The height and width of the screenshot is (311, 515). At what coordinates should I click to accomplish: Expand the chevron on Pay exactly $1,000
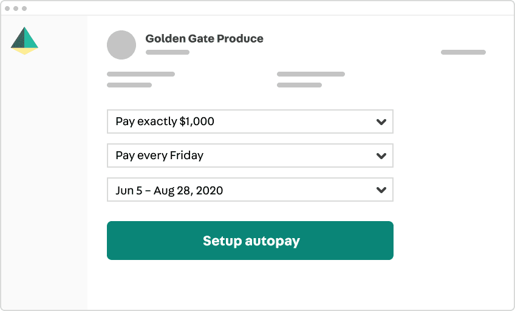tap(381, 122)
